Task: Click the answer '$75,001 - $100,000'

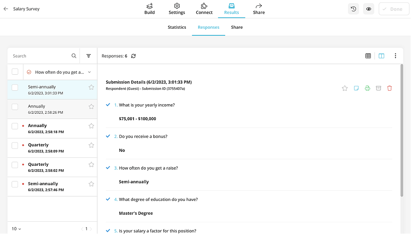Action: tap(137, 119)
